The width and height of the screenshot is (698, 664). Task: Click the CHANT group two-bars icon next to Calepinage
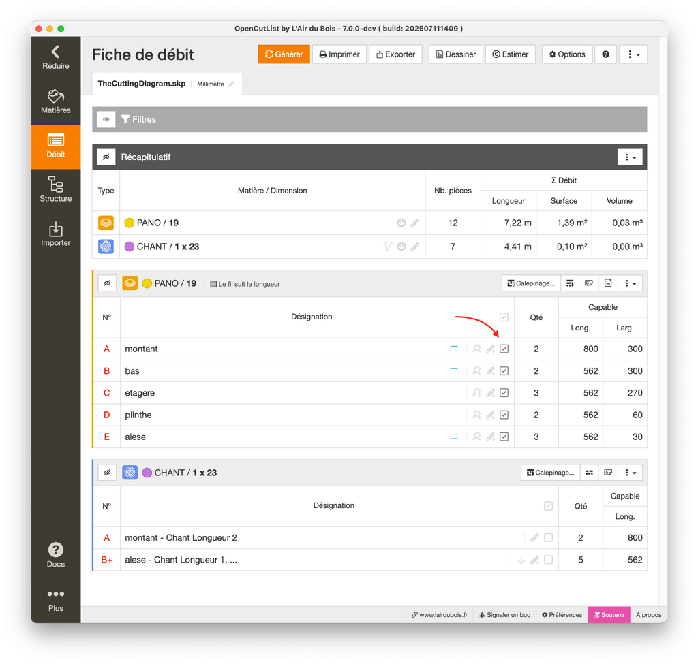(x=589, y=473)
